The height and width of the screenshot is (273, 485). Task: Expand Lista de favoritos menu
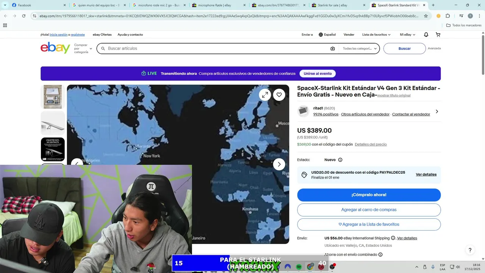tap(376, 35)
